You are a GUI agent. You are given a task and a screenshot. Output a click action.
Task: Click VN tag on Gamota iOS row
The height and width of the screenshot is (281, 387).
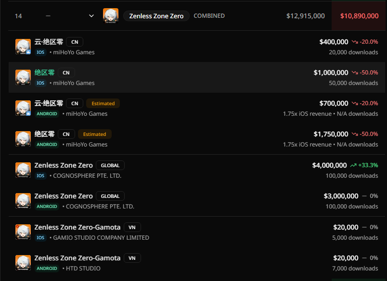[132, 227]
